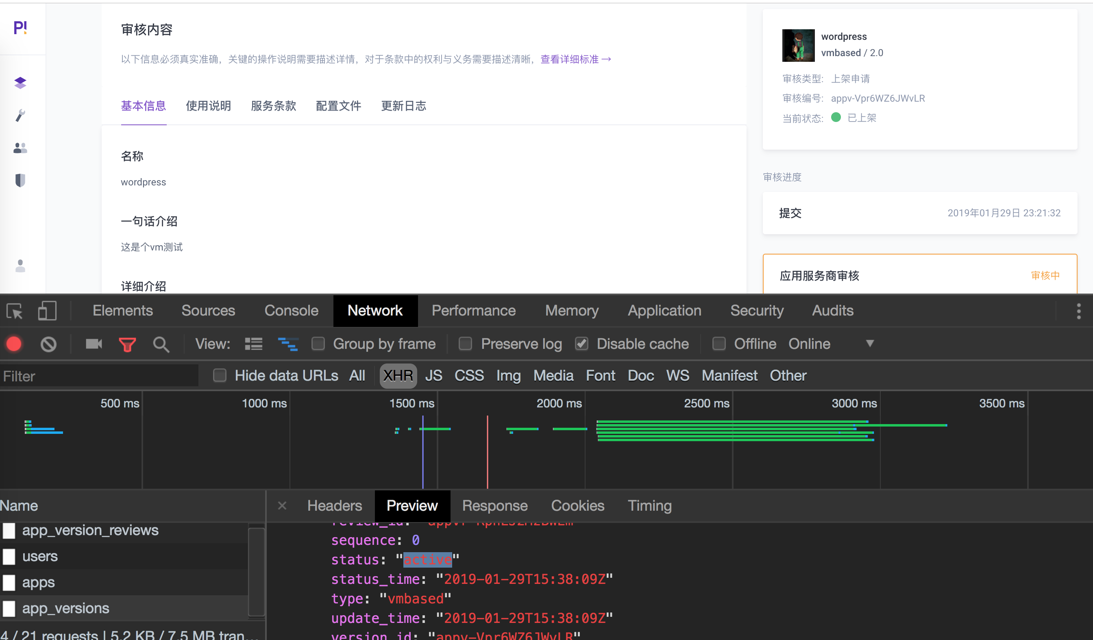The height and width of the screenshot is (640, 1093).
Task: Check the app_versions checkbox
Action: 9,608
